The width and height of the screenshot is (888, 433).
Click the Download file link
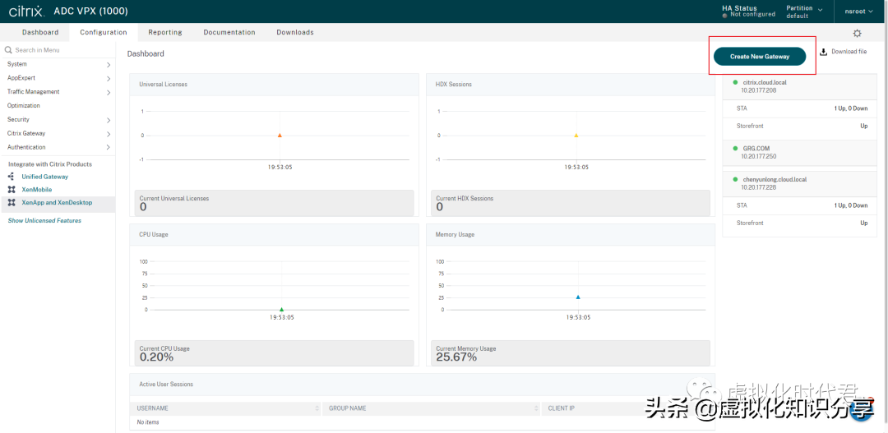849,52
